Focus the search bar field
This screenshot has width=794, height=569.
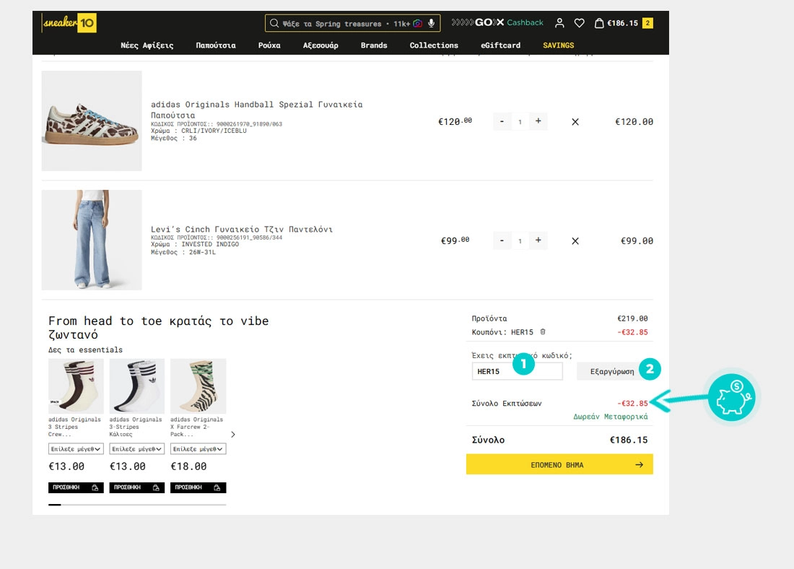(352, 23)
